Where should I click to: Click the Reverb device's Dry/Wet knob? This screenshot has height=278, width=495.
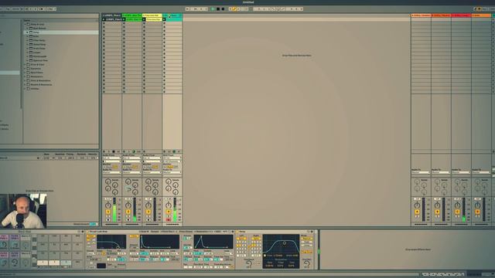[306, 263]
